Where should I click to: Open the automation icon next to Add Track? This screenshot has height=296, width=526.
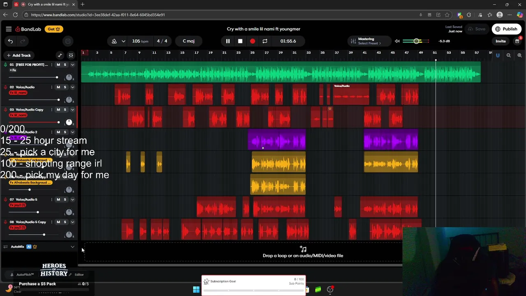click(x=60, y=55)
